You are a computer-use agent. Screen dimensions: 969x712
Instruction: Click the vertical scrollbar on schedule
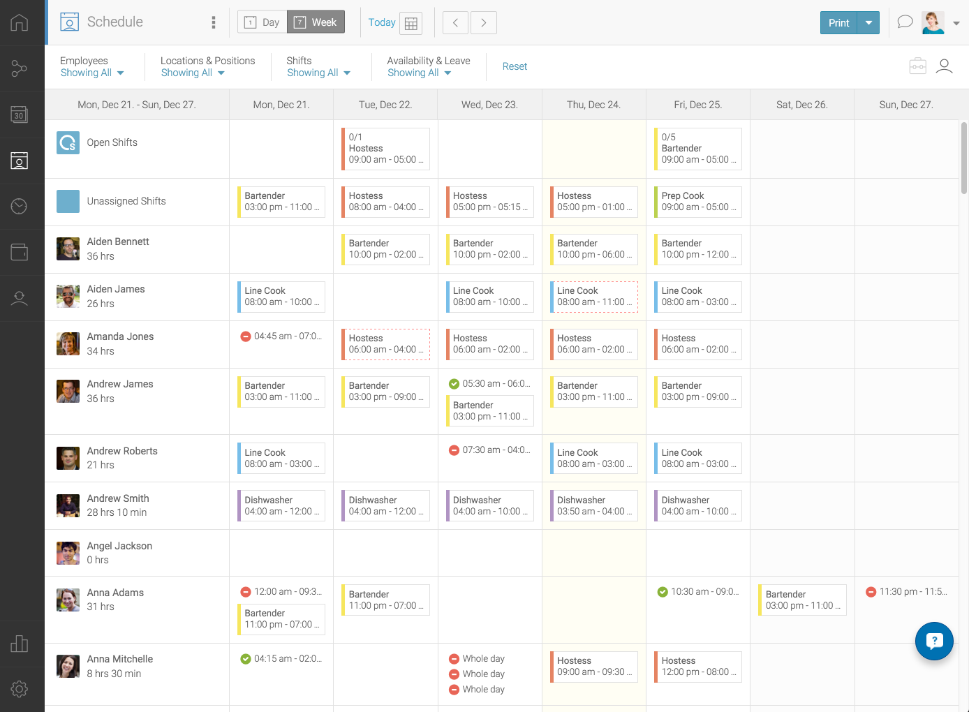[x=964, y=158]
